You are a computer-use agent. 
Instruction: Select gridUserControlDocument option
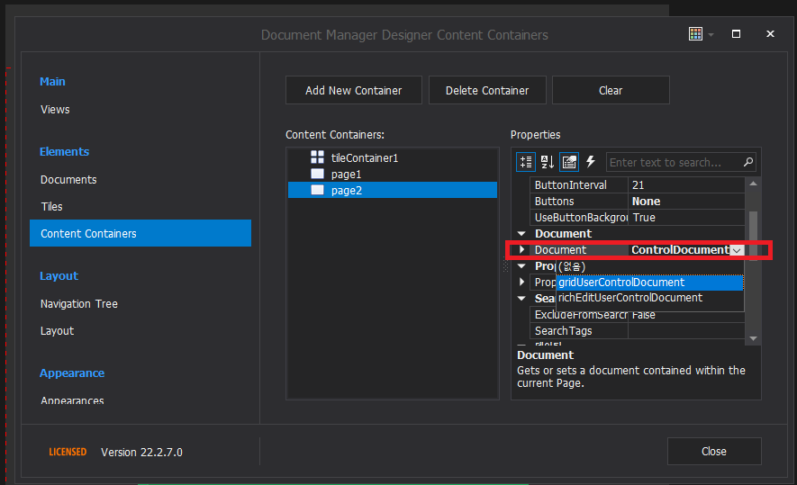point(649,283)
